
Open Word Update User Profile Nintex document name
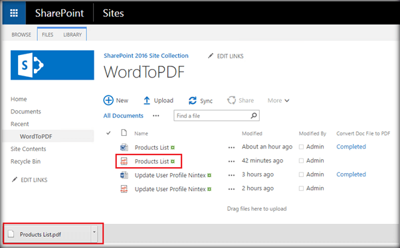tap(170, 175)
